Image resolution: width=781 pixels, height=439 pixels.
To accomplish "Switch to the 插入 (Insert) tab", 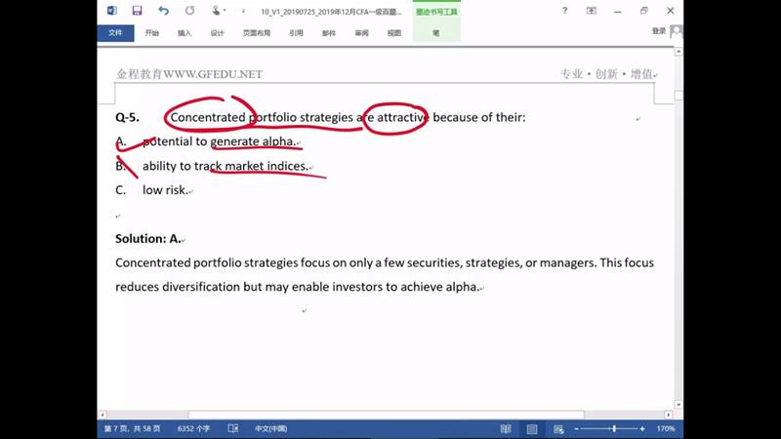I will pyautogui.click(x=185, y=33).
